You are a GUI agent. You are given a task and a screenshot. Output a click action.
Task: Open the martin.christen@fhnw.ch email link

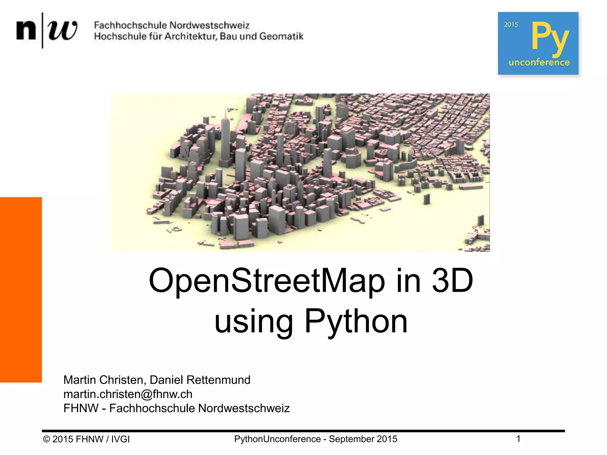coord(128,394)
